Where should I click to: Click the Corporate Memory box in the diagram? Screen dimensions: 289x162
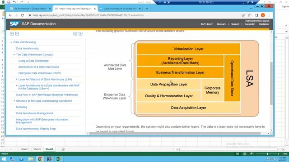pyautogui.click(x=212, y=90)
